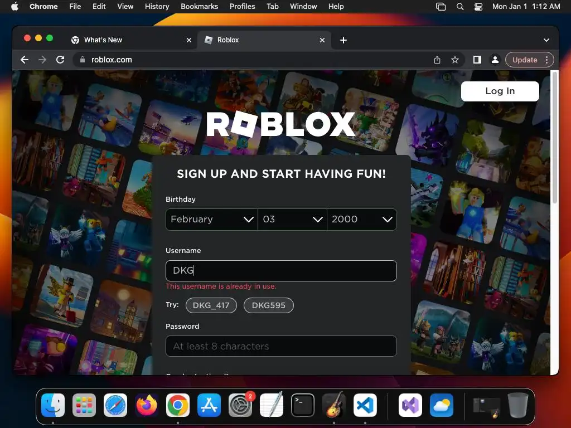
Task: Open Visual Studio from the Dock
Action: (x=410, y=405)
